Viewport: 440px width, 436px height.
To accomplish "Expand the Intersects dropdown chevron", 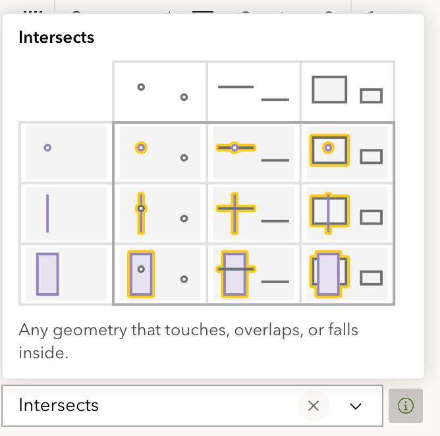I will tap(356, 406).
